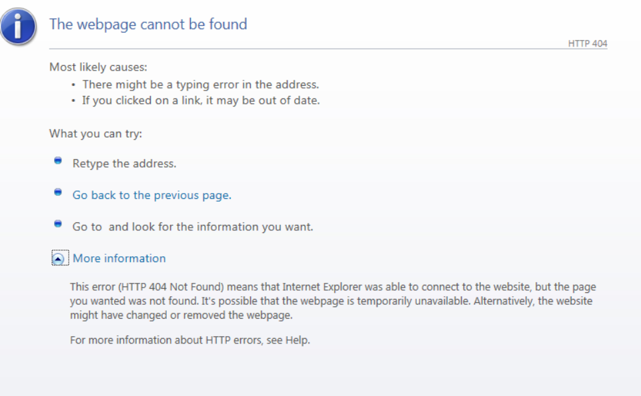Select 'The webpage cannot be found' heading
This screenshot has height=396, width=641.
(x=148, y=25)
